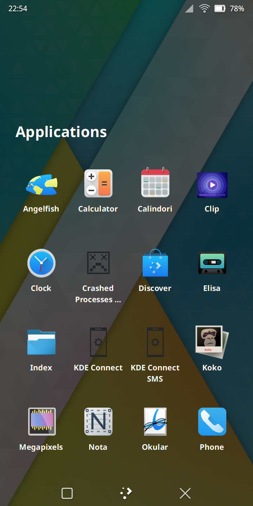Launch the Calculator app

click(x=98, y=183)
